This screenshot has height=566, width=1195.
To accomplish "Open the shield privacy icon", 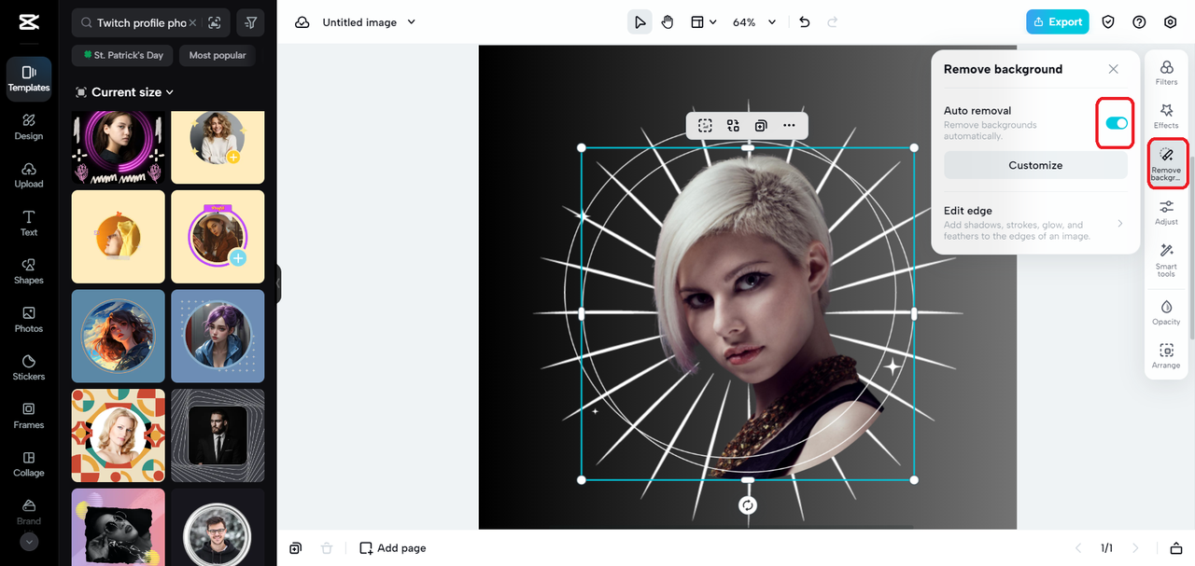I will pyautogui.click(x=1108, y=22).
